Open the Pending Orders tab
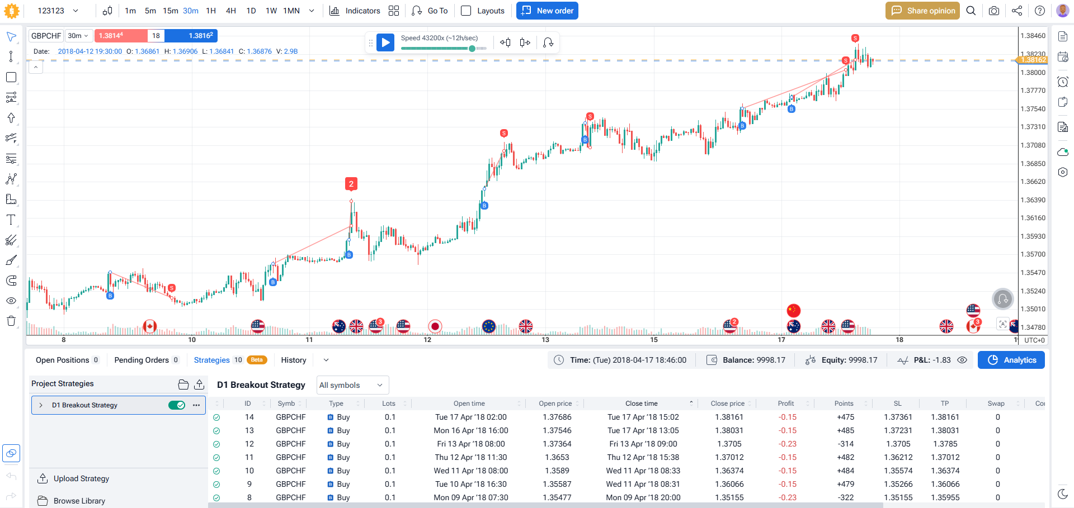This screenshot has height=508, width=1074. pos(142,360)
